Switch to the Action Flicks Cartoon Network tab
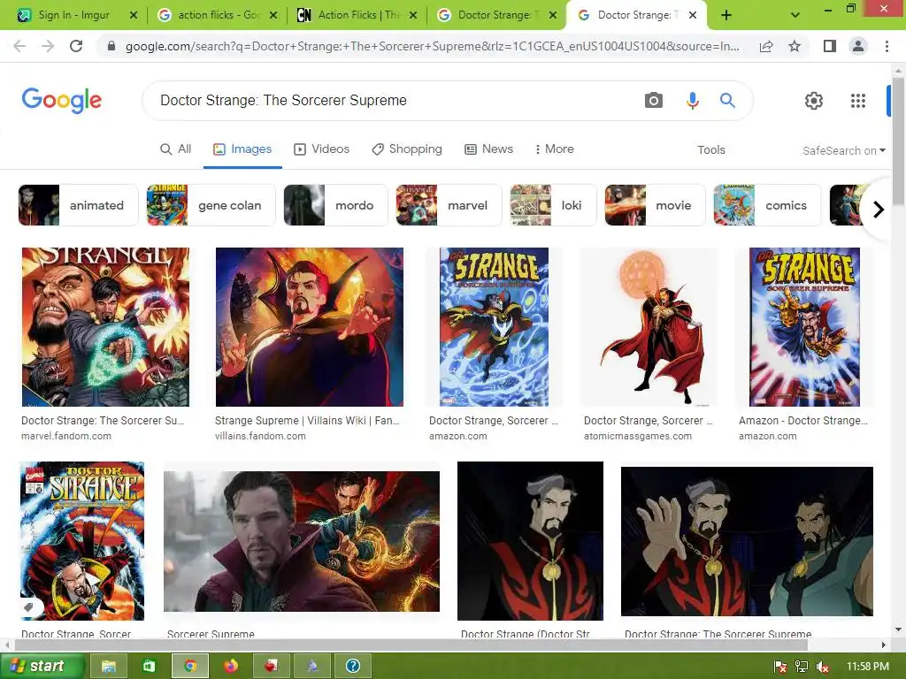Image resolution: width=906 pixels, height=679 pixels. [x=357, y=15]
